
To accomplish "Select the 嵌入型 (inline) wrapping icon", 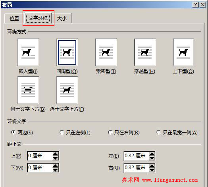I will click(28, 52).
